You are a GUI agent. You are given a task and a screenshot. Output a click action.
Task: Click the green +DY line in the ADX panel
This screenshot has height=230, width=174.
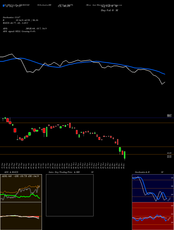tap(21, 196)
